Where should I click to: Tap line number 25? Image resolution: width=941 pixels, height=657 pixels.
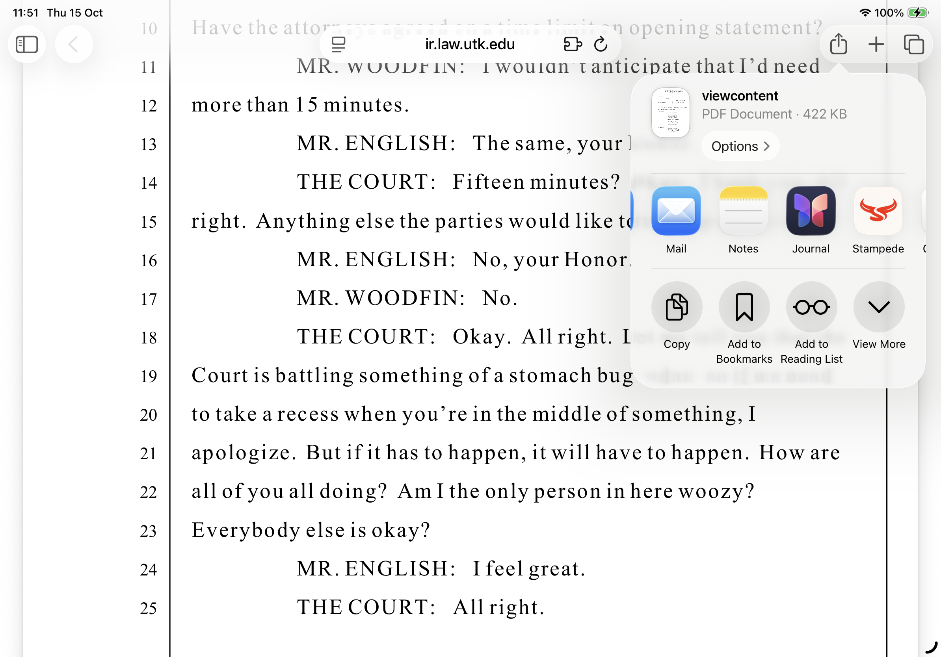pos(149,608)
